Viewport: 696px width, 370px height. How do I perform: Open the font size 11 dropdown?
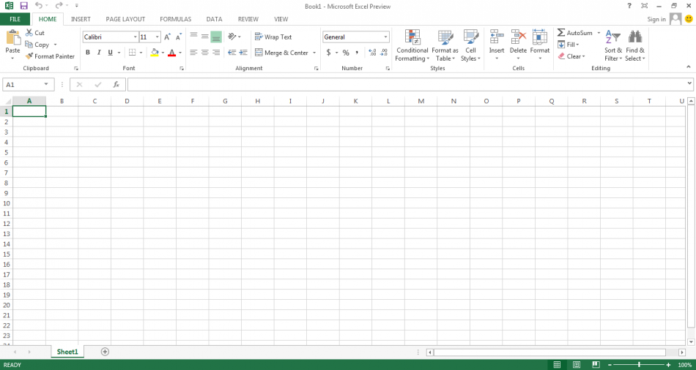click(x=157, y=37)
